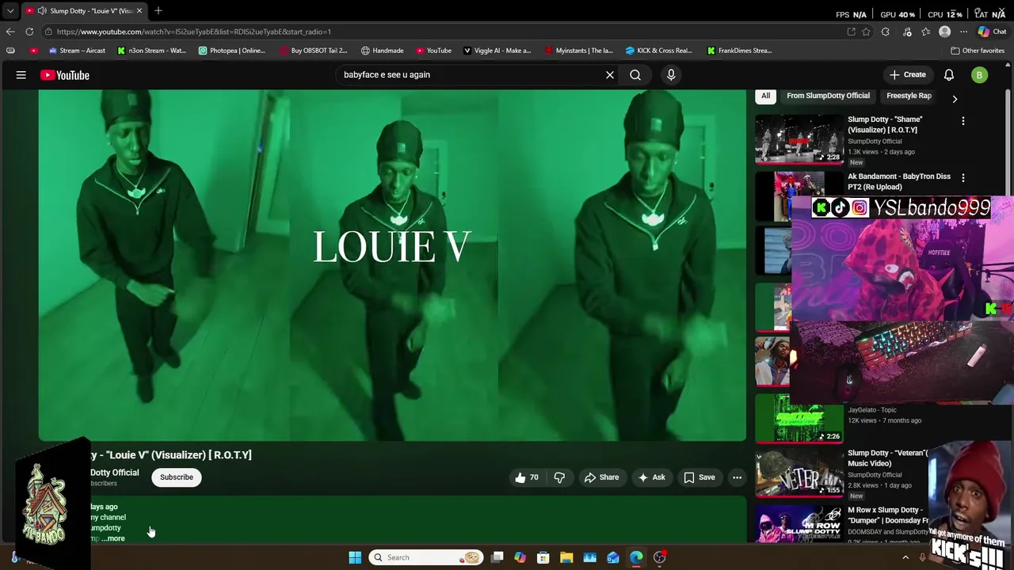The width and height of the screenshot is (1014, 570).
Task: Open the Veteran video thumbnail
Action: [799, 473]
